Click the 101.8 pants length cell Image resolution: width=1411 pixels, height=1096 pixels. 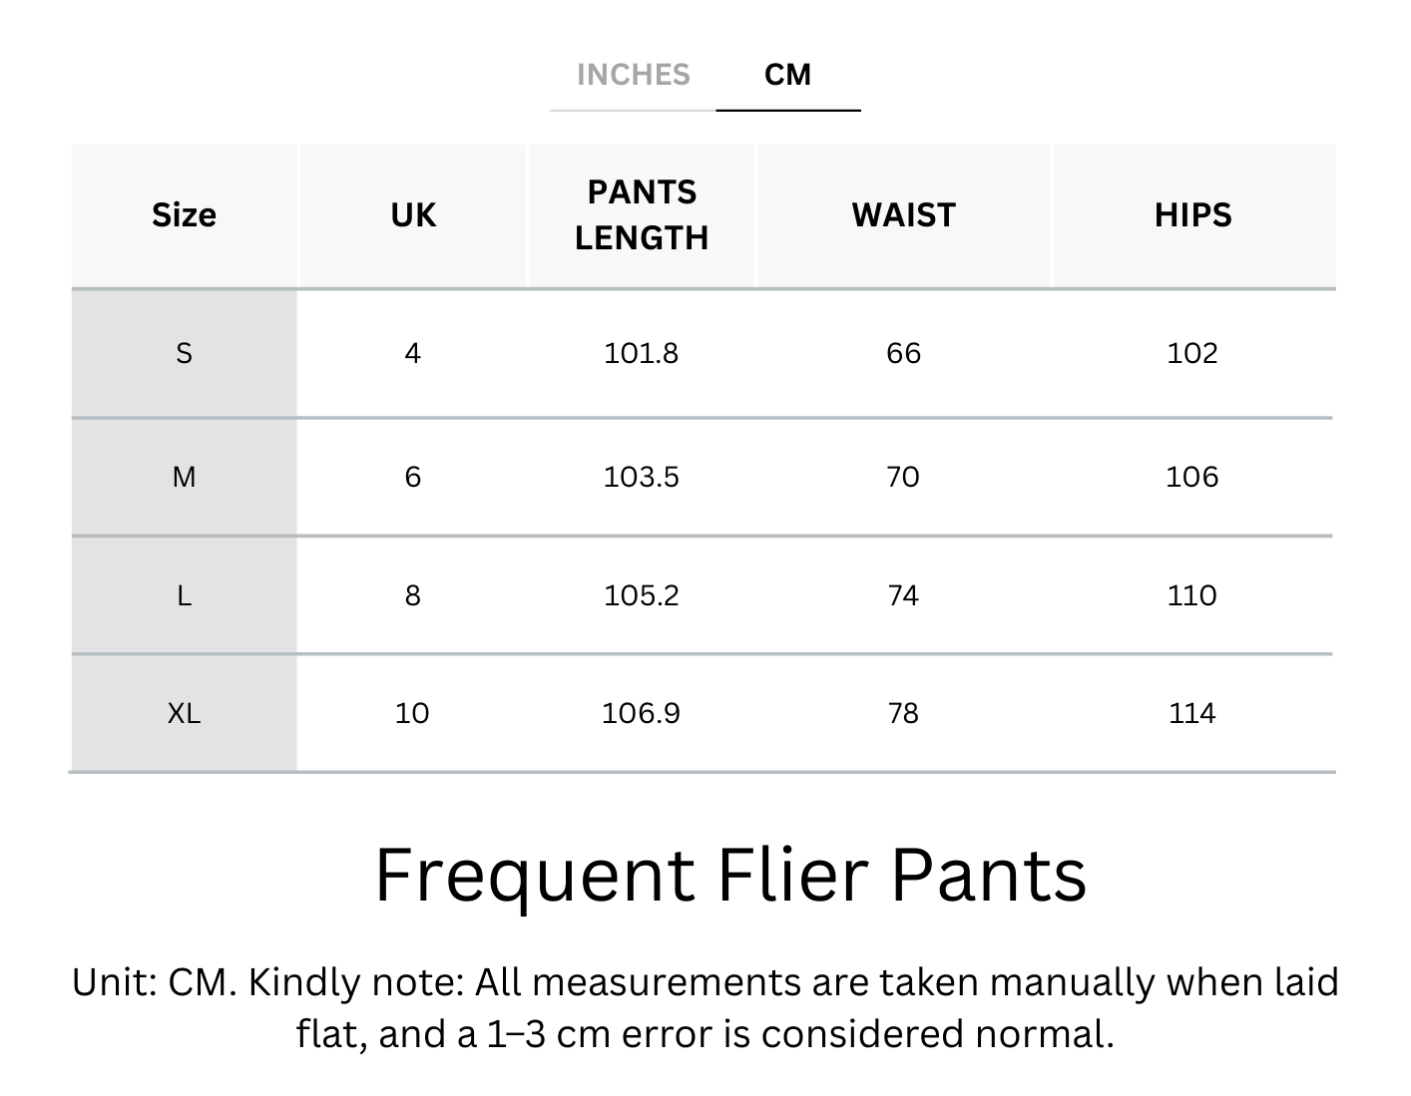coord(641,353)
